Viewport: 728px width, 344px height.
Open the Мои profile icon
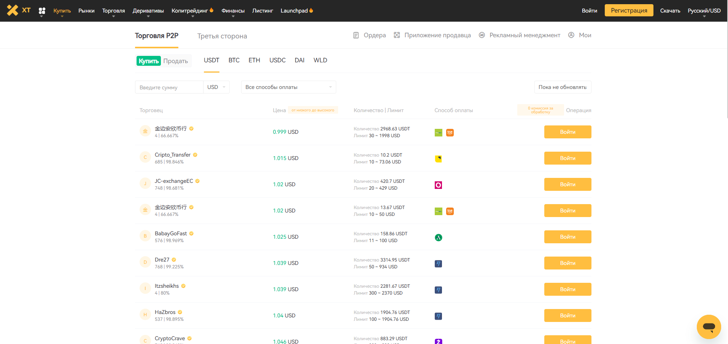pyautogui.click(x=571, y=35)
